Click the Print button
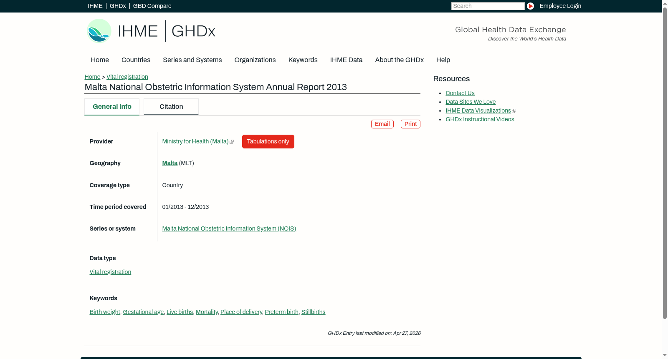Viewport: 668px width, 359px height. pyautogui.click(x=410, y=124)
